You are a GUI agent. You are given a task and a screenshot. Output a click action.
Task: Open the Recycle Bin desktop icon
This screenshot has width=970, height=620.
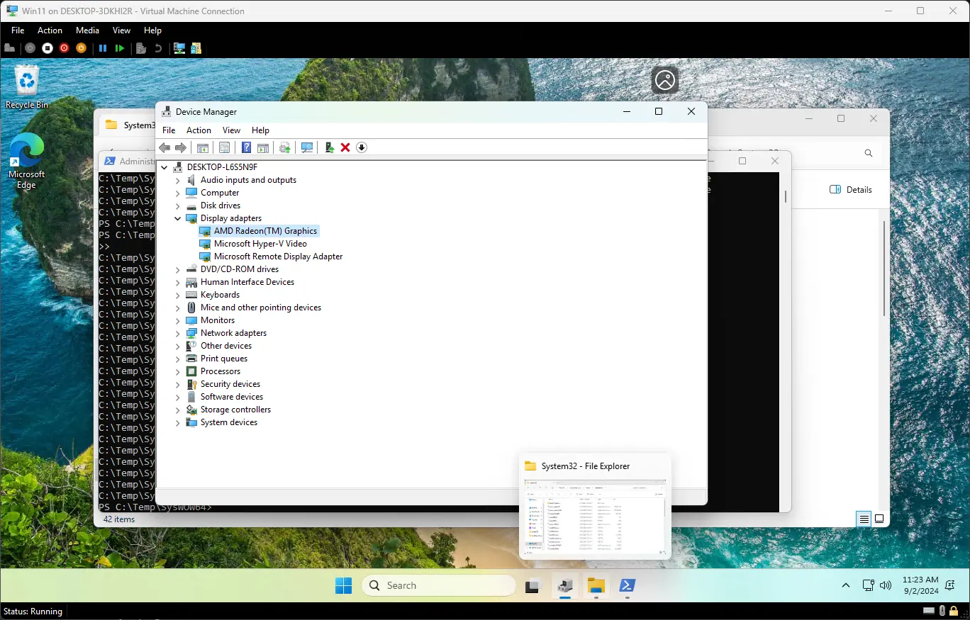click(27, 87)
